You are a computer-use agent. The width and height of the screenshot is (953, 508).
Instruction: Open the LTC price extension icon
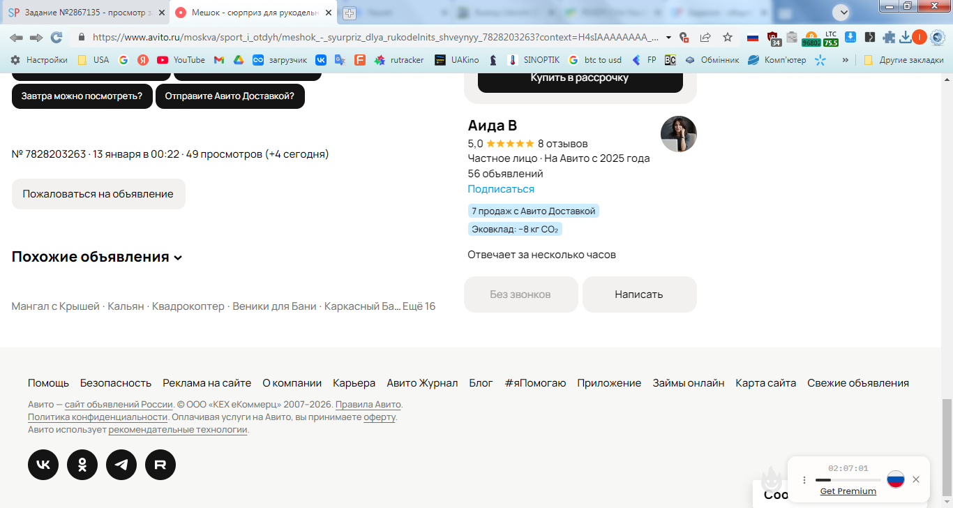[x=830, y=38]
